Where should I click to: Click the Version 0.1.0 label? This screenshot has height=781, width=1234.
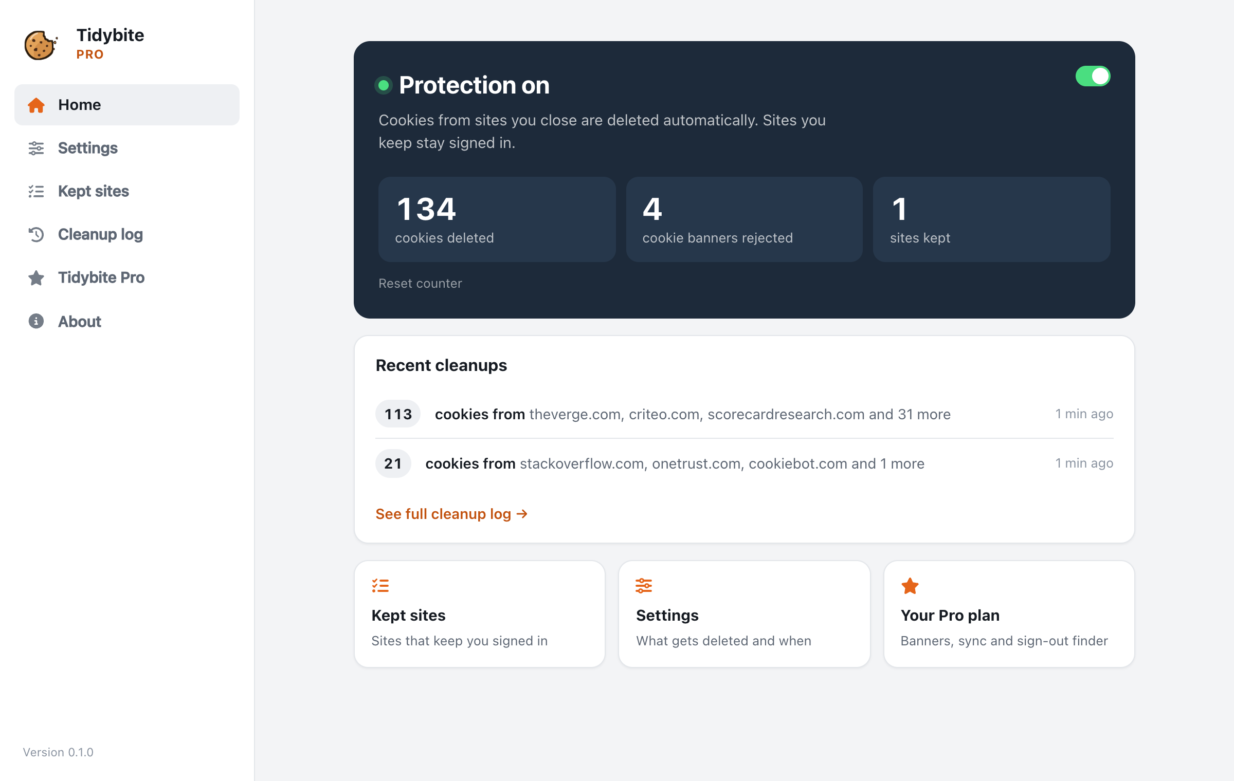[58, 752]
